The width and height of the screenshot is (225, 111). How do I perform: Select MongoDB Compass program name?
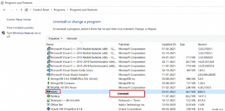pyautogui.click(x=62, y=83)
